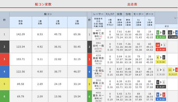Click the 確率変数 column header
The width and height of the screenshot is (178, 102).
click(21, 22)
